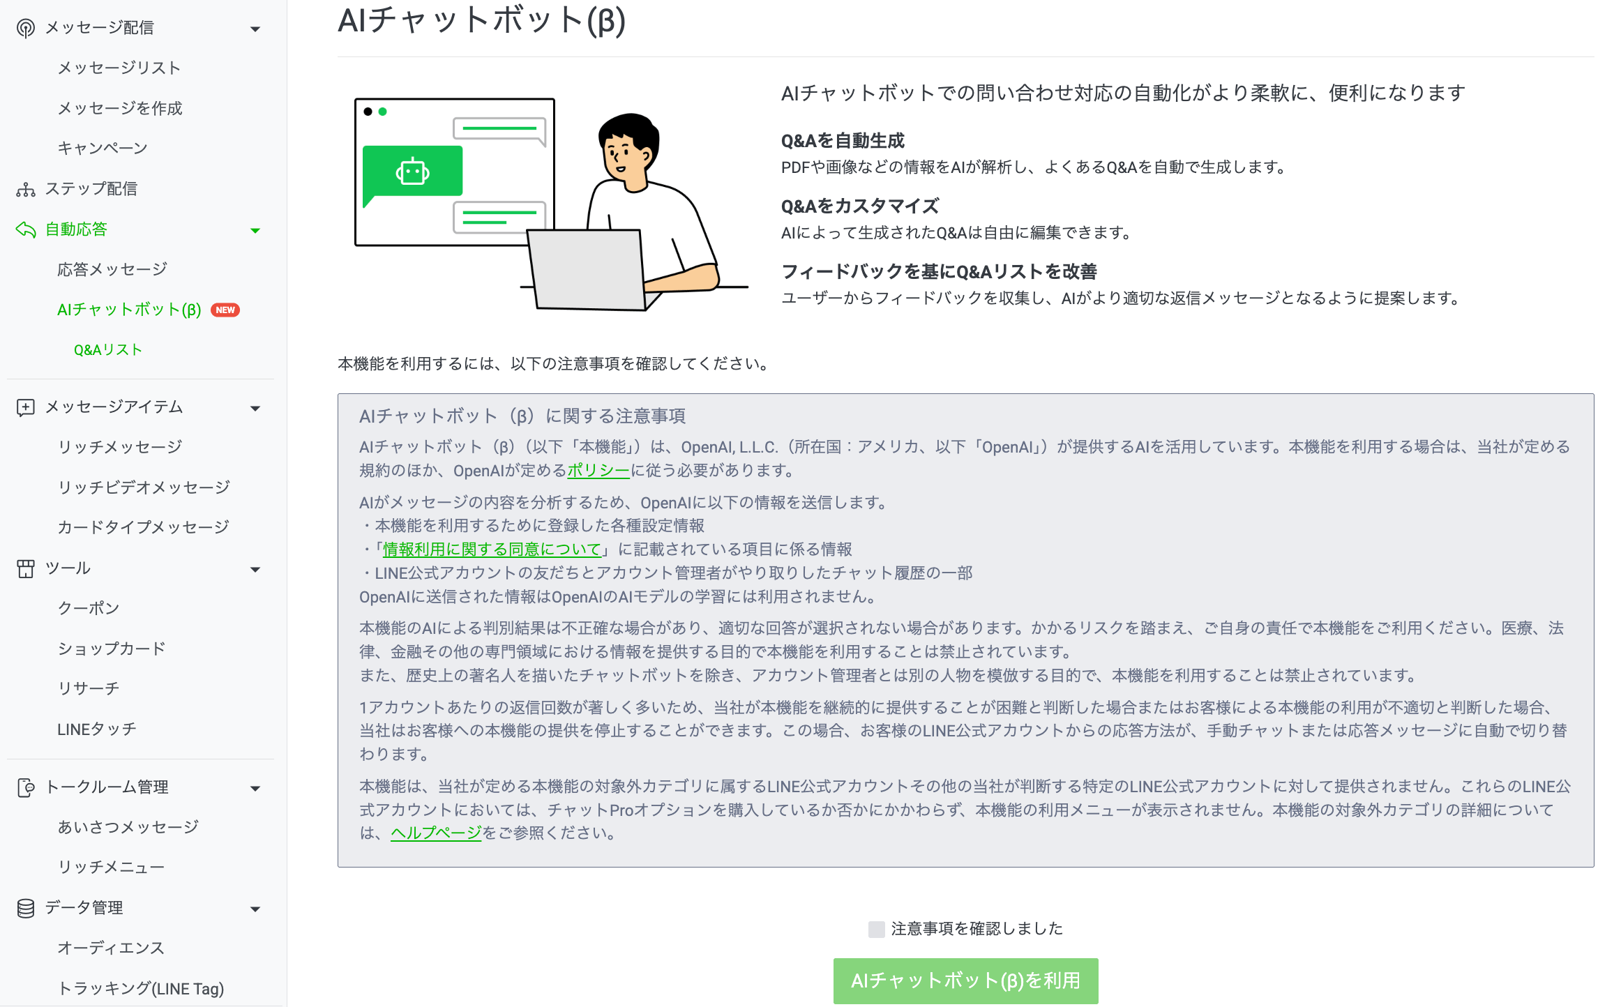Click the ツール shop icon
This screenshot has height=1007, width=1621.
(26, 568)
